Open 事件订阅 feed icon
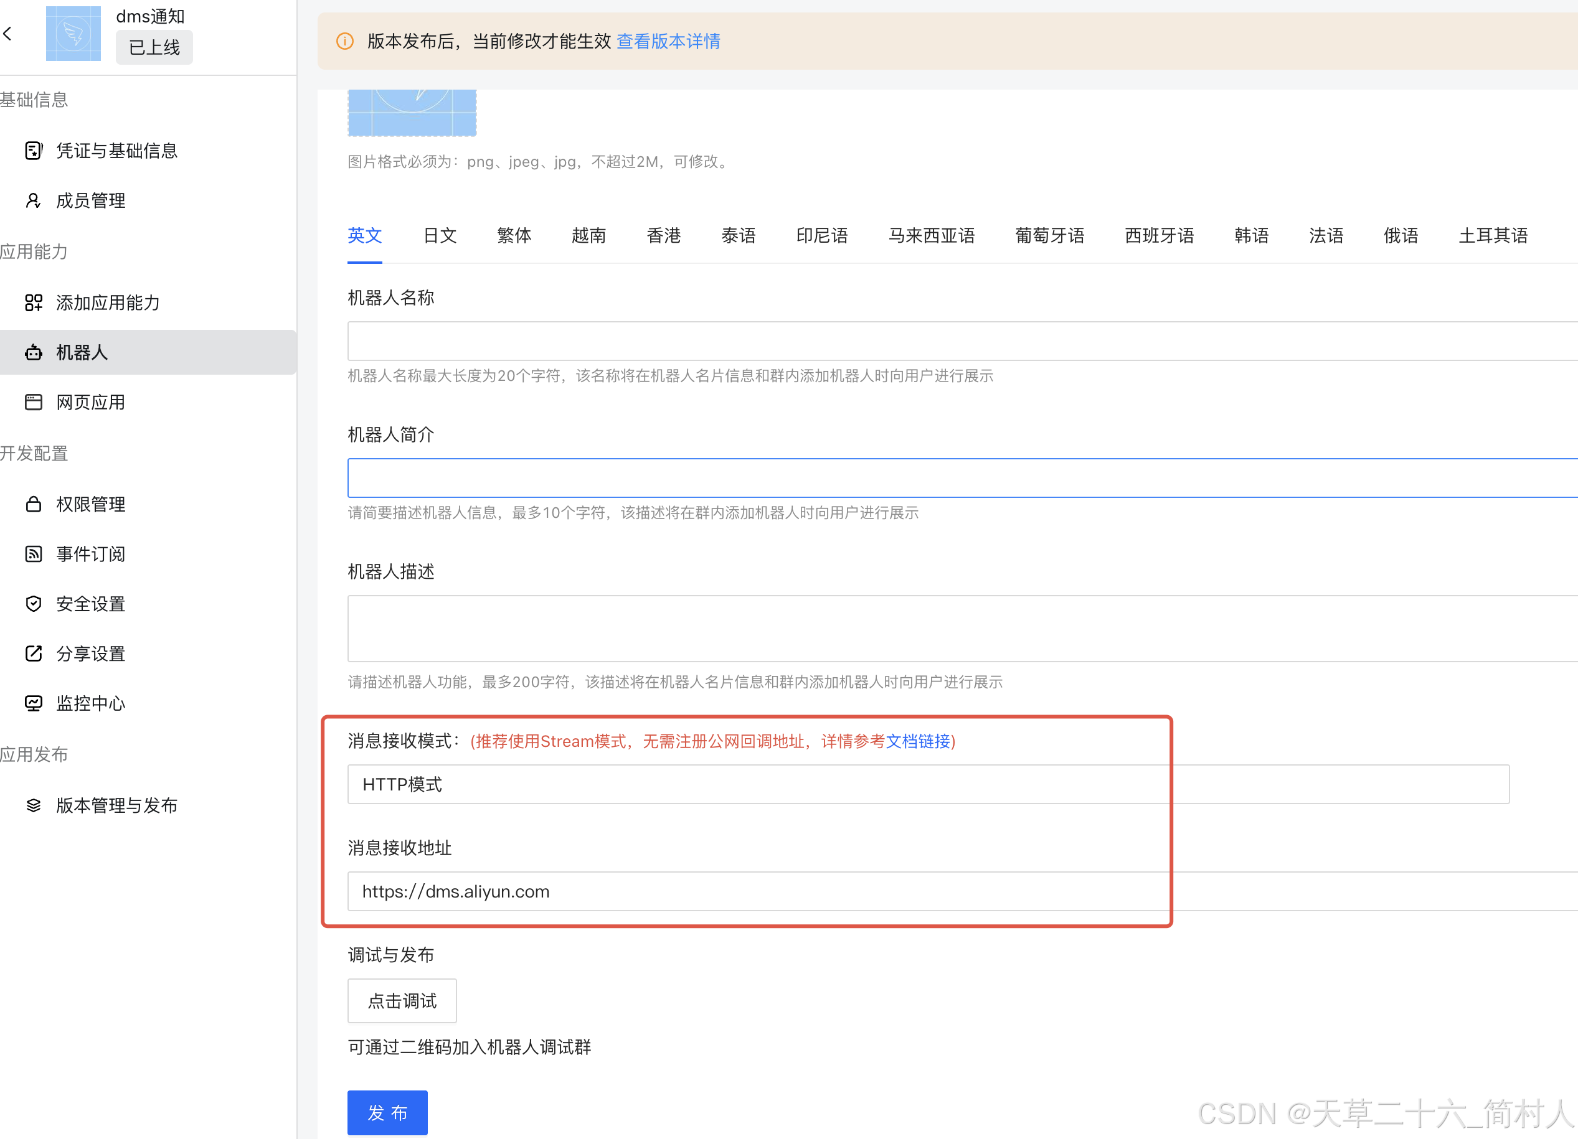 pyautogui.click(x=34, y=553)
